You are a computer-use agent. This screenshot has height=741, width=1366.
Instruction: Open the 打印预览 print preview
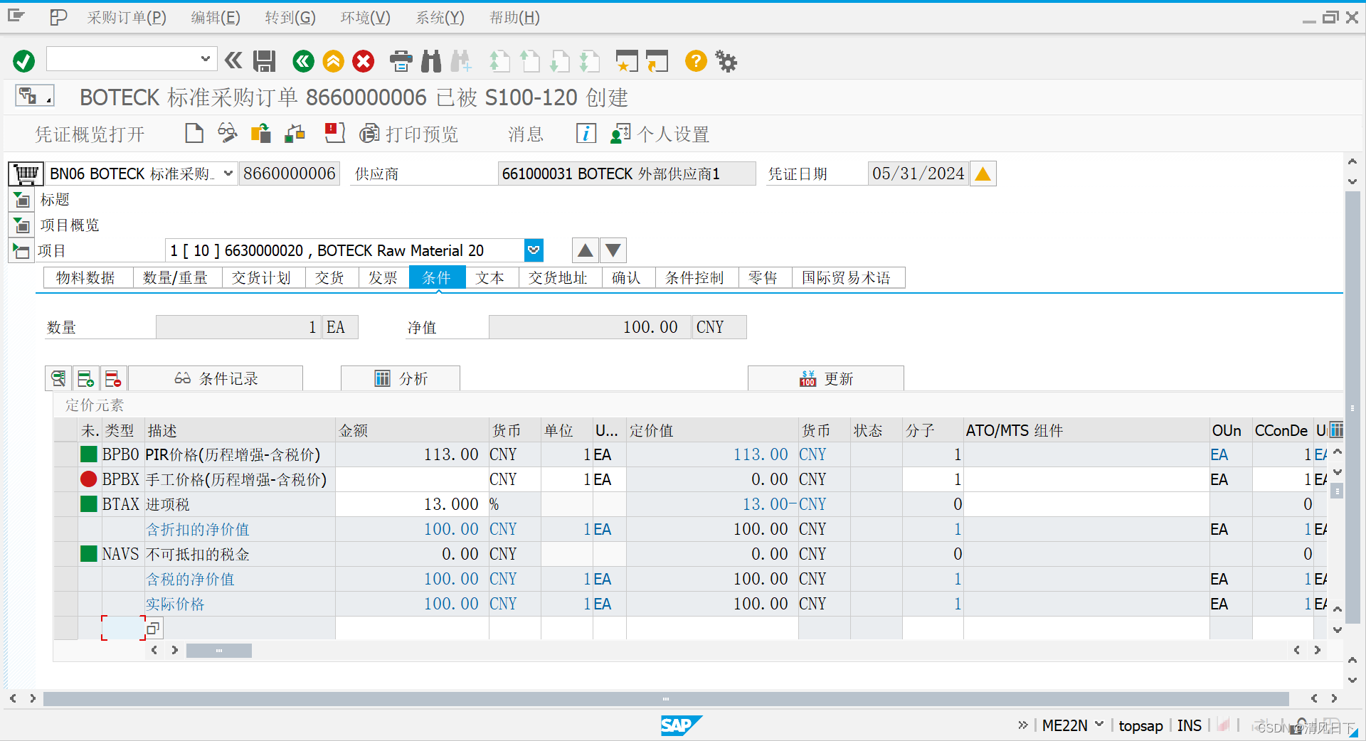pyautogui.click(x=409, y=134)
